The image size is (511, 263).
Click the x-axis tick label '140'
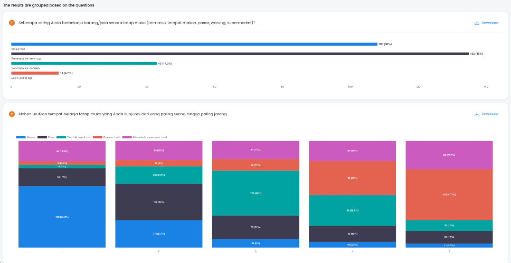coord(486,87)
